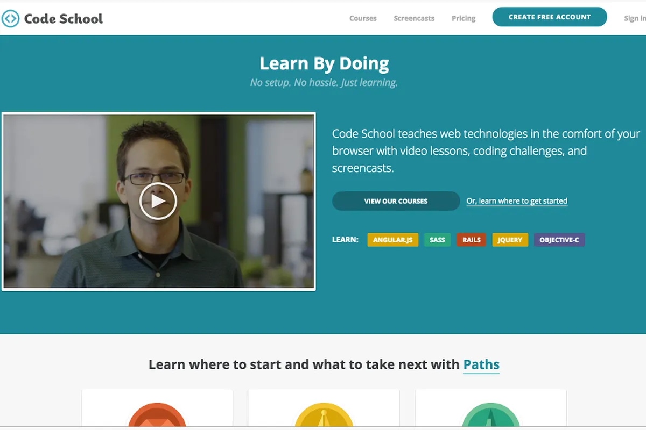
Task: Select the Objective-C tag
Action: [559, 240]
